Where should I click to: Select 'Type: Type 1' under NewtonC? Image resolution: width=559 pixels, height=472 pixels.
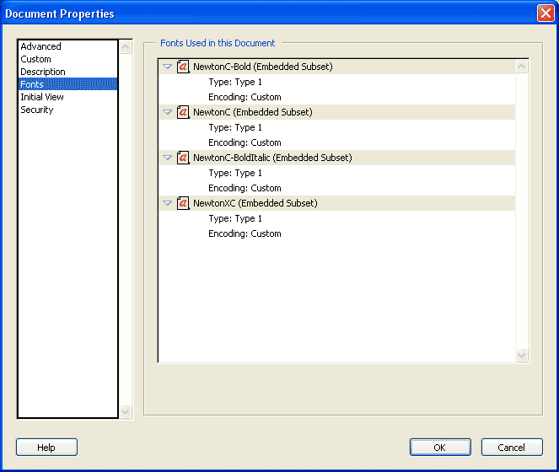click(x=235, y=127)
